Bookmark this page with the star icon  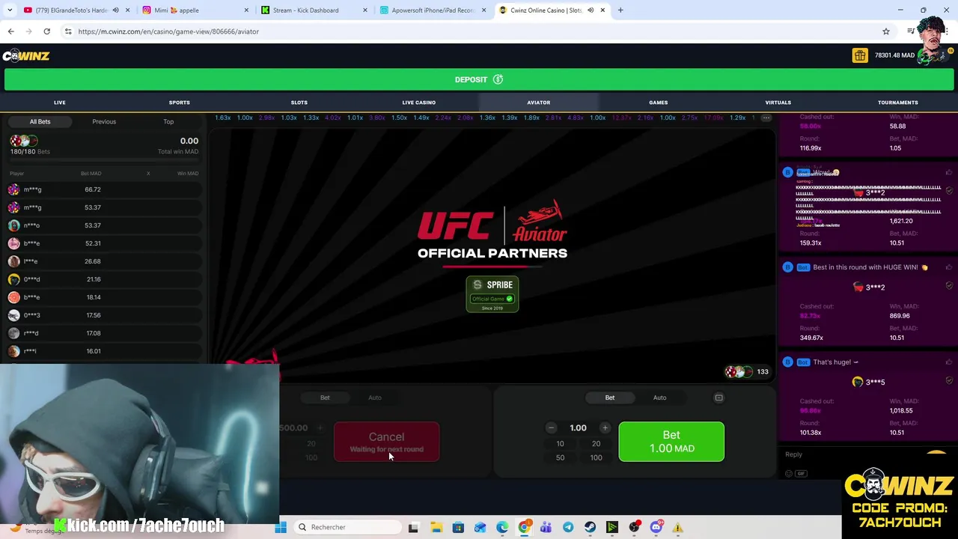(x=886, y=31)
